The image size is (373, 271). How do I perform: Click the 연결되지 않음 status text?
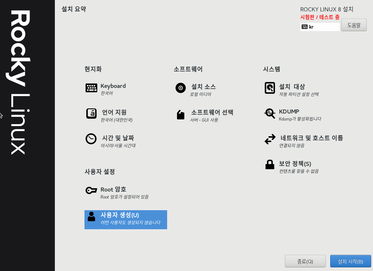click(x=292, y=145)
